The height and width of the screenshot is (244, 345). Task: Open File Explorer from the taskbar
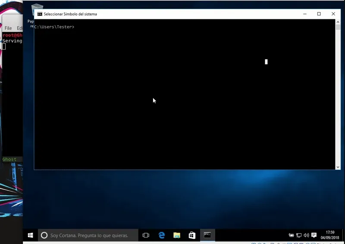(x=177, y=235)
